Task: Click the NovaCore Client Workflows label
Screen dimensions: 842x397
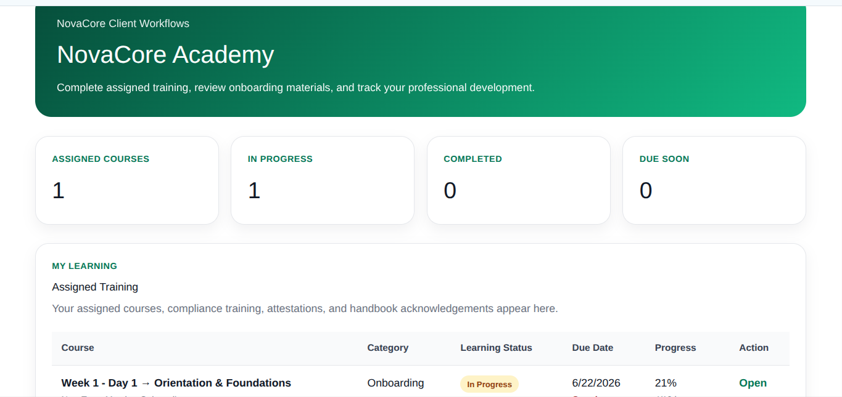Action: coord(123,23)
